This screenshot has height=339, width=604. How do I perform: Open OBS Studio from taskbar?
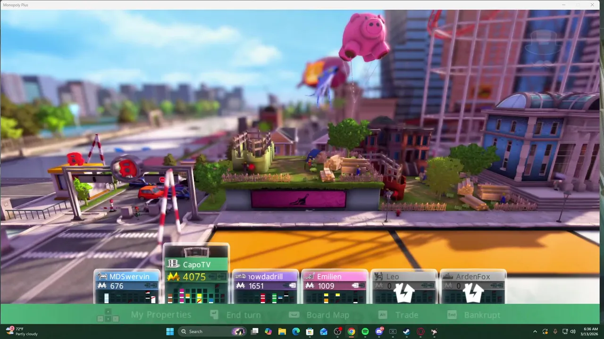point(337,331)
